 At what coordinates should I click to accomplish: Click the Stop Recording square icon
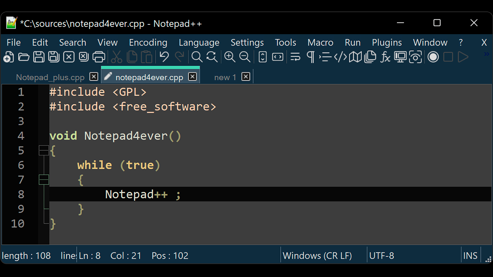(x=448, y=57)
